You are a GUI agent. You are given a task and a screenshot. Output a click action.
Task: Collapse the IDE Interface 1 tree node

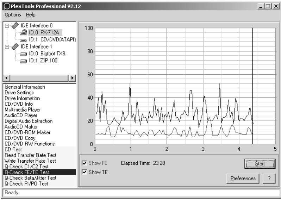[x=7, y=47]
